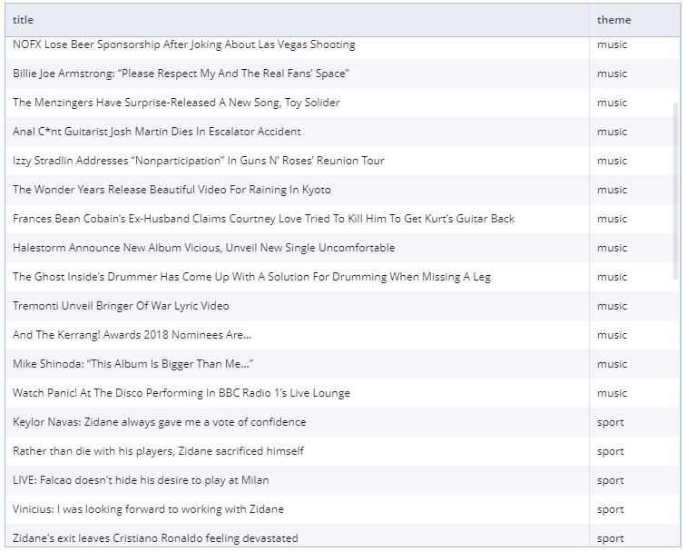Click the sport theme cell for Keylor Navas
Image resolution: width=686 pixels, height=551 pixels.
click(x=611, y=422)
